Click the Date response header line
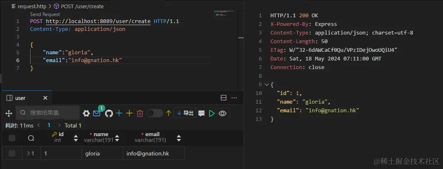443x169 pixels. pos(326,59)
